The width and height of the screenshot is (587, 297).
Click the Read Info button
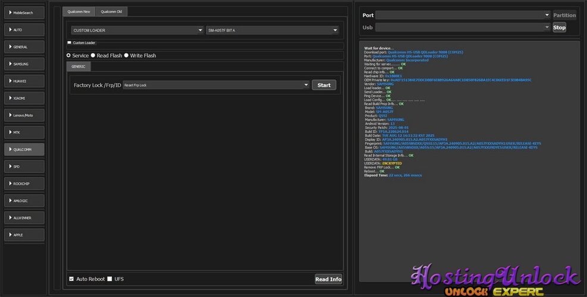pos(328,279)
